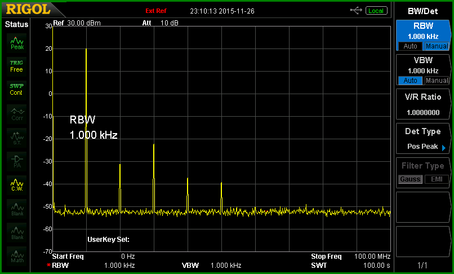Viewport: 454px width, 274px height.
Task: Set RBW to Manual mode
Action: click(437, 46)
